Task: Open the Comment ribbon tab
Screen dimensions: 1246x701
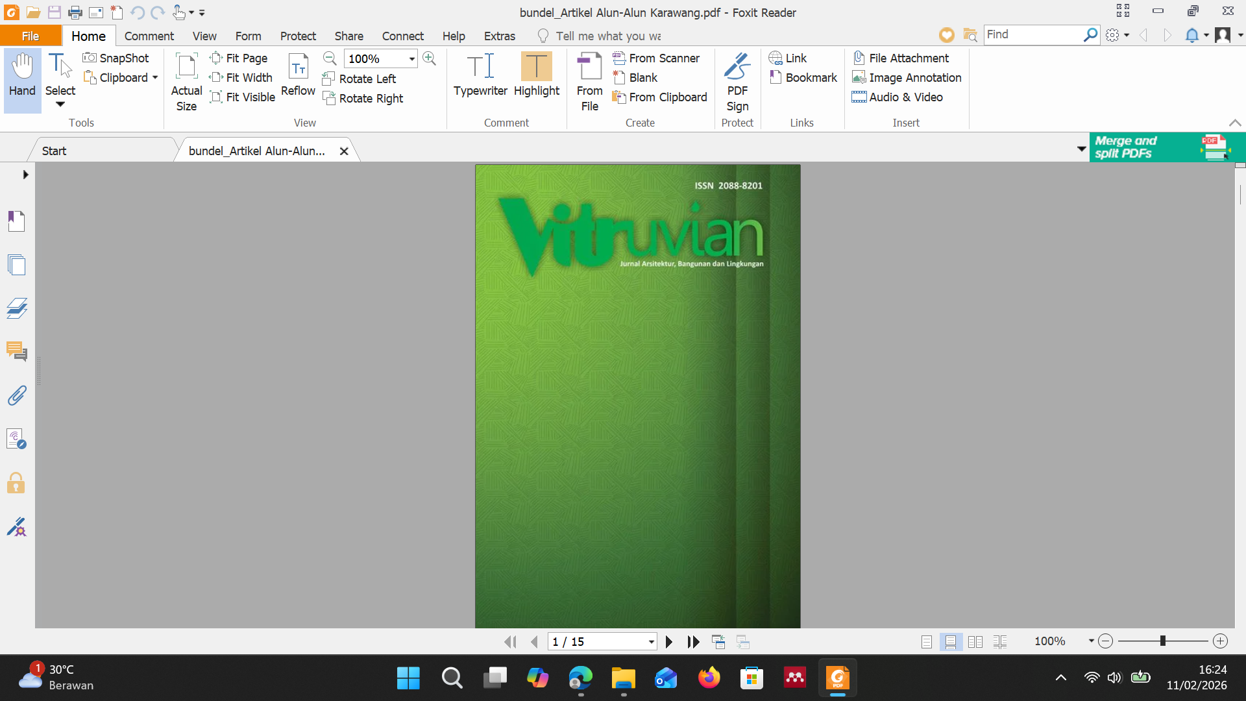Action: pyautogui.click(x=149, y=36)
